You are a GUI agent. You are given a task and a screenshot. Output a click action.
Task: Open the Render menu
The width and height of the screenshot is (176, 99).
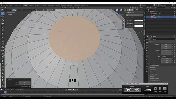[11, 5]
